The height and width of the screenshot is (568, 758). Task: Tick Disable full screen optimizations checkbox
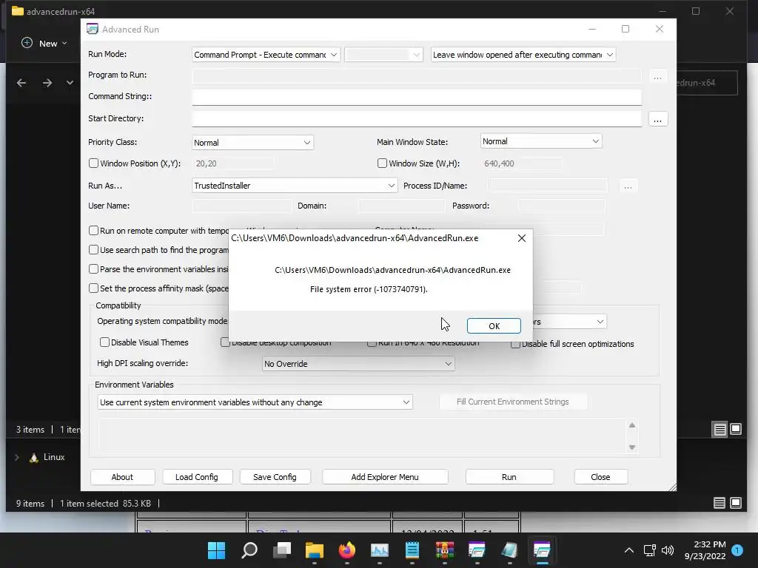(515, 344)
